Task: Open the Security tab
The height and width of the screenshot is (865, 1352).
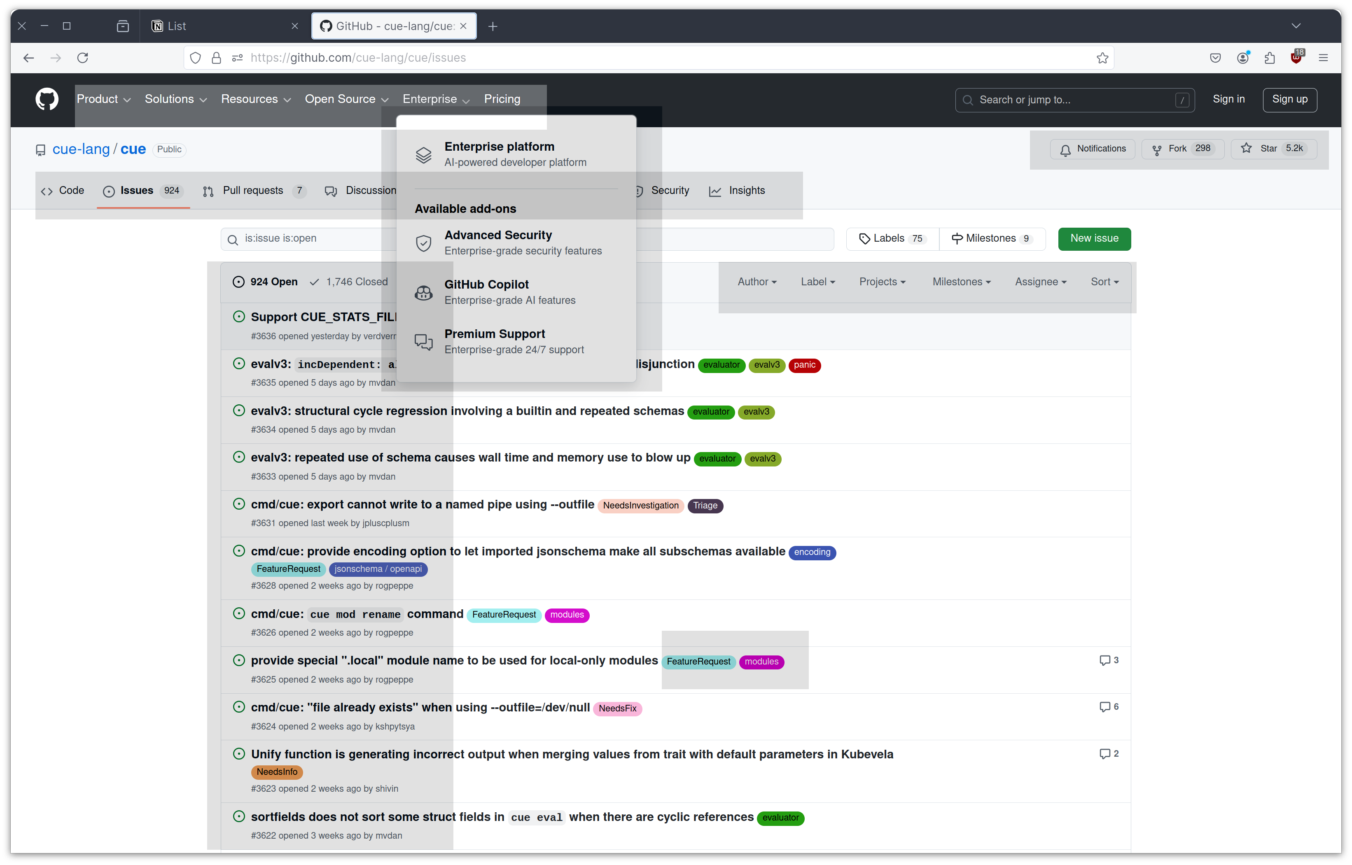Action: pyautogui.click(x=663, y=191)
